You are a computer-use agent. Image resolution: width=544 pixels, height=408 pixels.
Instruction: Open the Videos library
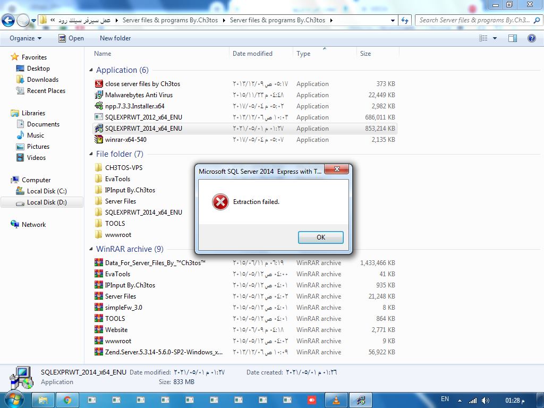(x=36, y=157)
